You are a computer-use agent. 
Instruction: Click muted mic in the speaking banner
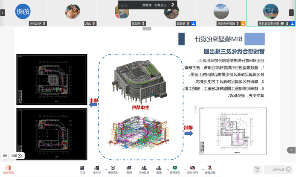[173, 5]
